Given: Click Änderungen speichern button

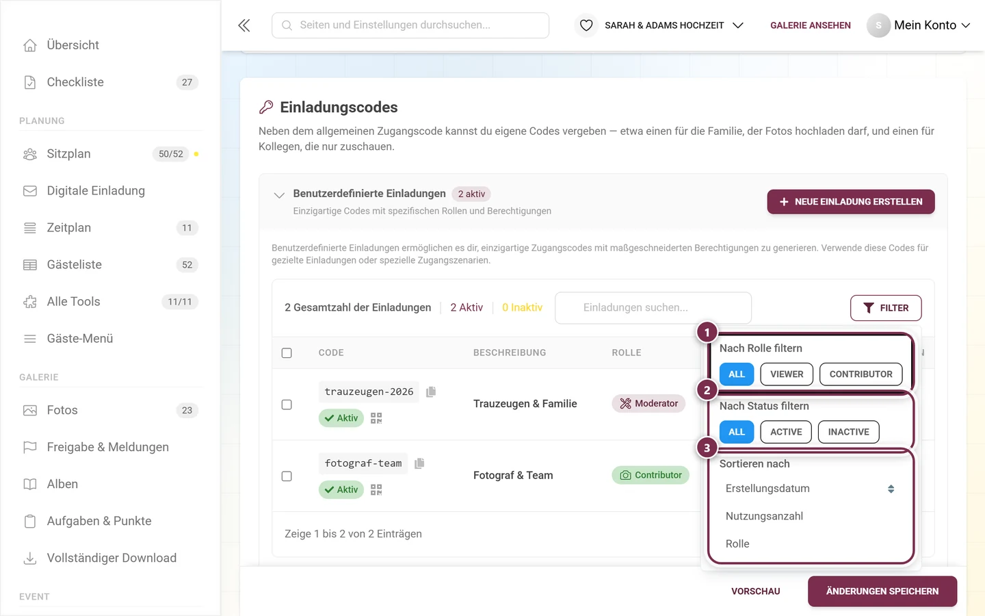Looking at the screenshot, I should tap(882, 591).
